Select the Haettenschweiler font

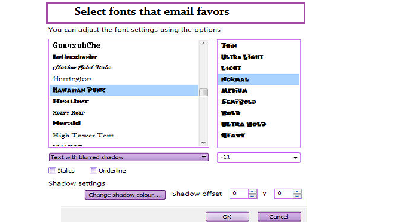point(124,57)
